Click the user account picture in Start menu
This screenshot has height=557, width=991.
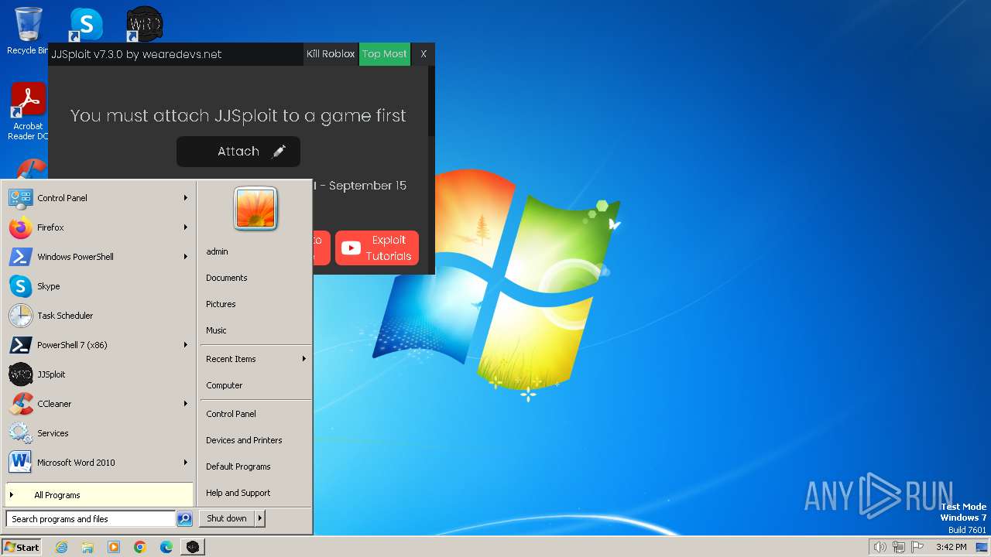point(255,209)
